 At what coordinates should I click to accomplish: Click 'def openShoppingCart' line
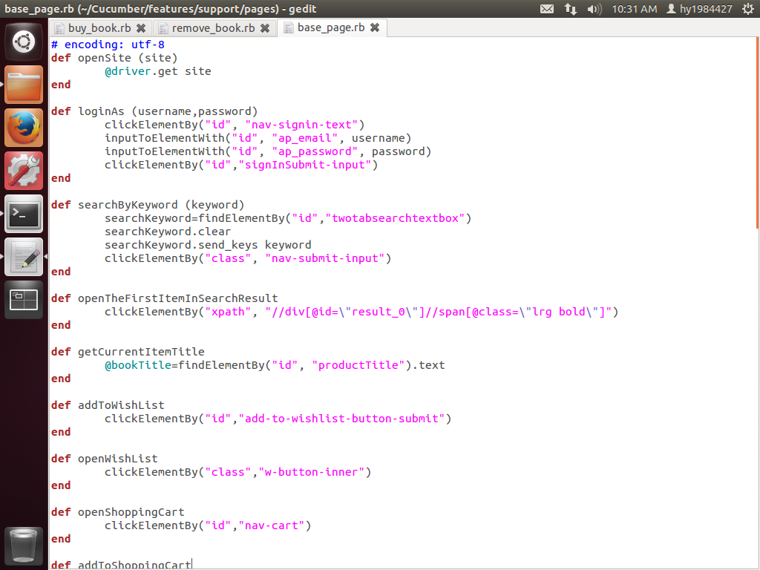pyautogui.click(x=118, y=512)
